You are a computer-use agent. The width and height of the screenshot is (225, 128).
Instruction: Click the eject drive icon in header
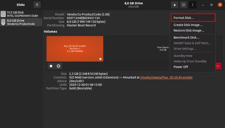(x=175, y=5)
